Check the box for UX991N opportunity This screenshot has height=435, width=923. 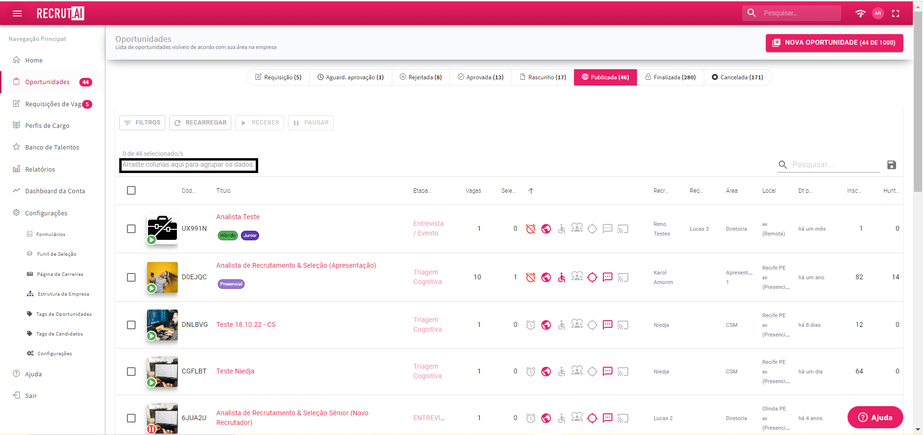pyautogui.click(x=131, y=229)
